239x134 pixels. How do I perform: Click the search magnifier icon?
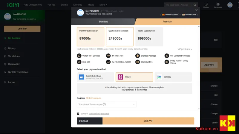[195, 5]
